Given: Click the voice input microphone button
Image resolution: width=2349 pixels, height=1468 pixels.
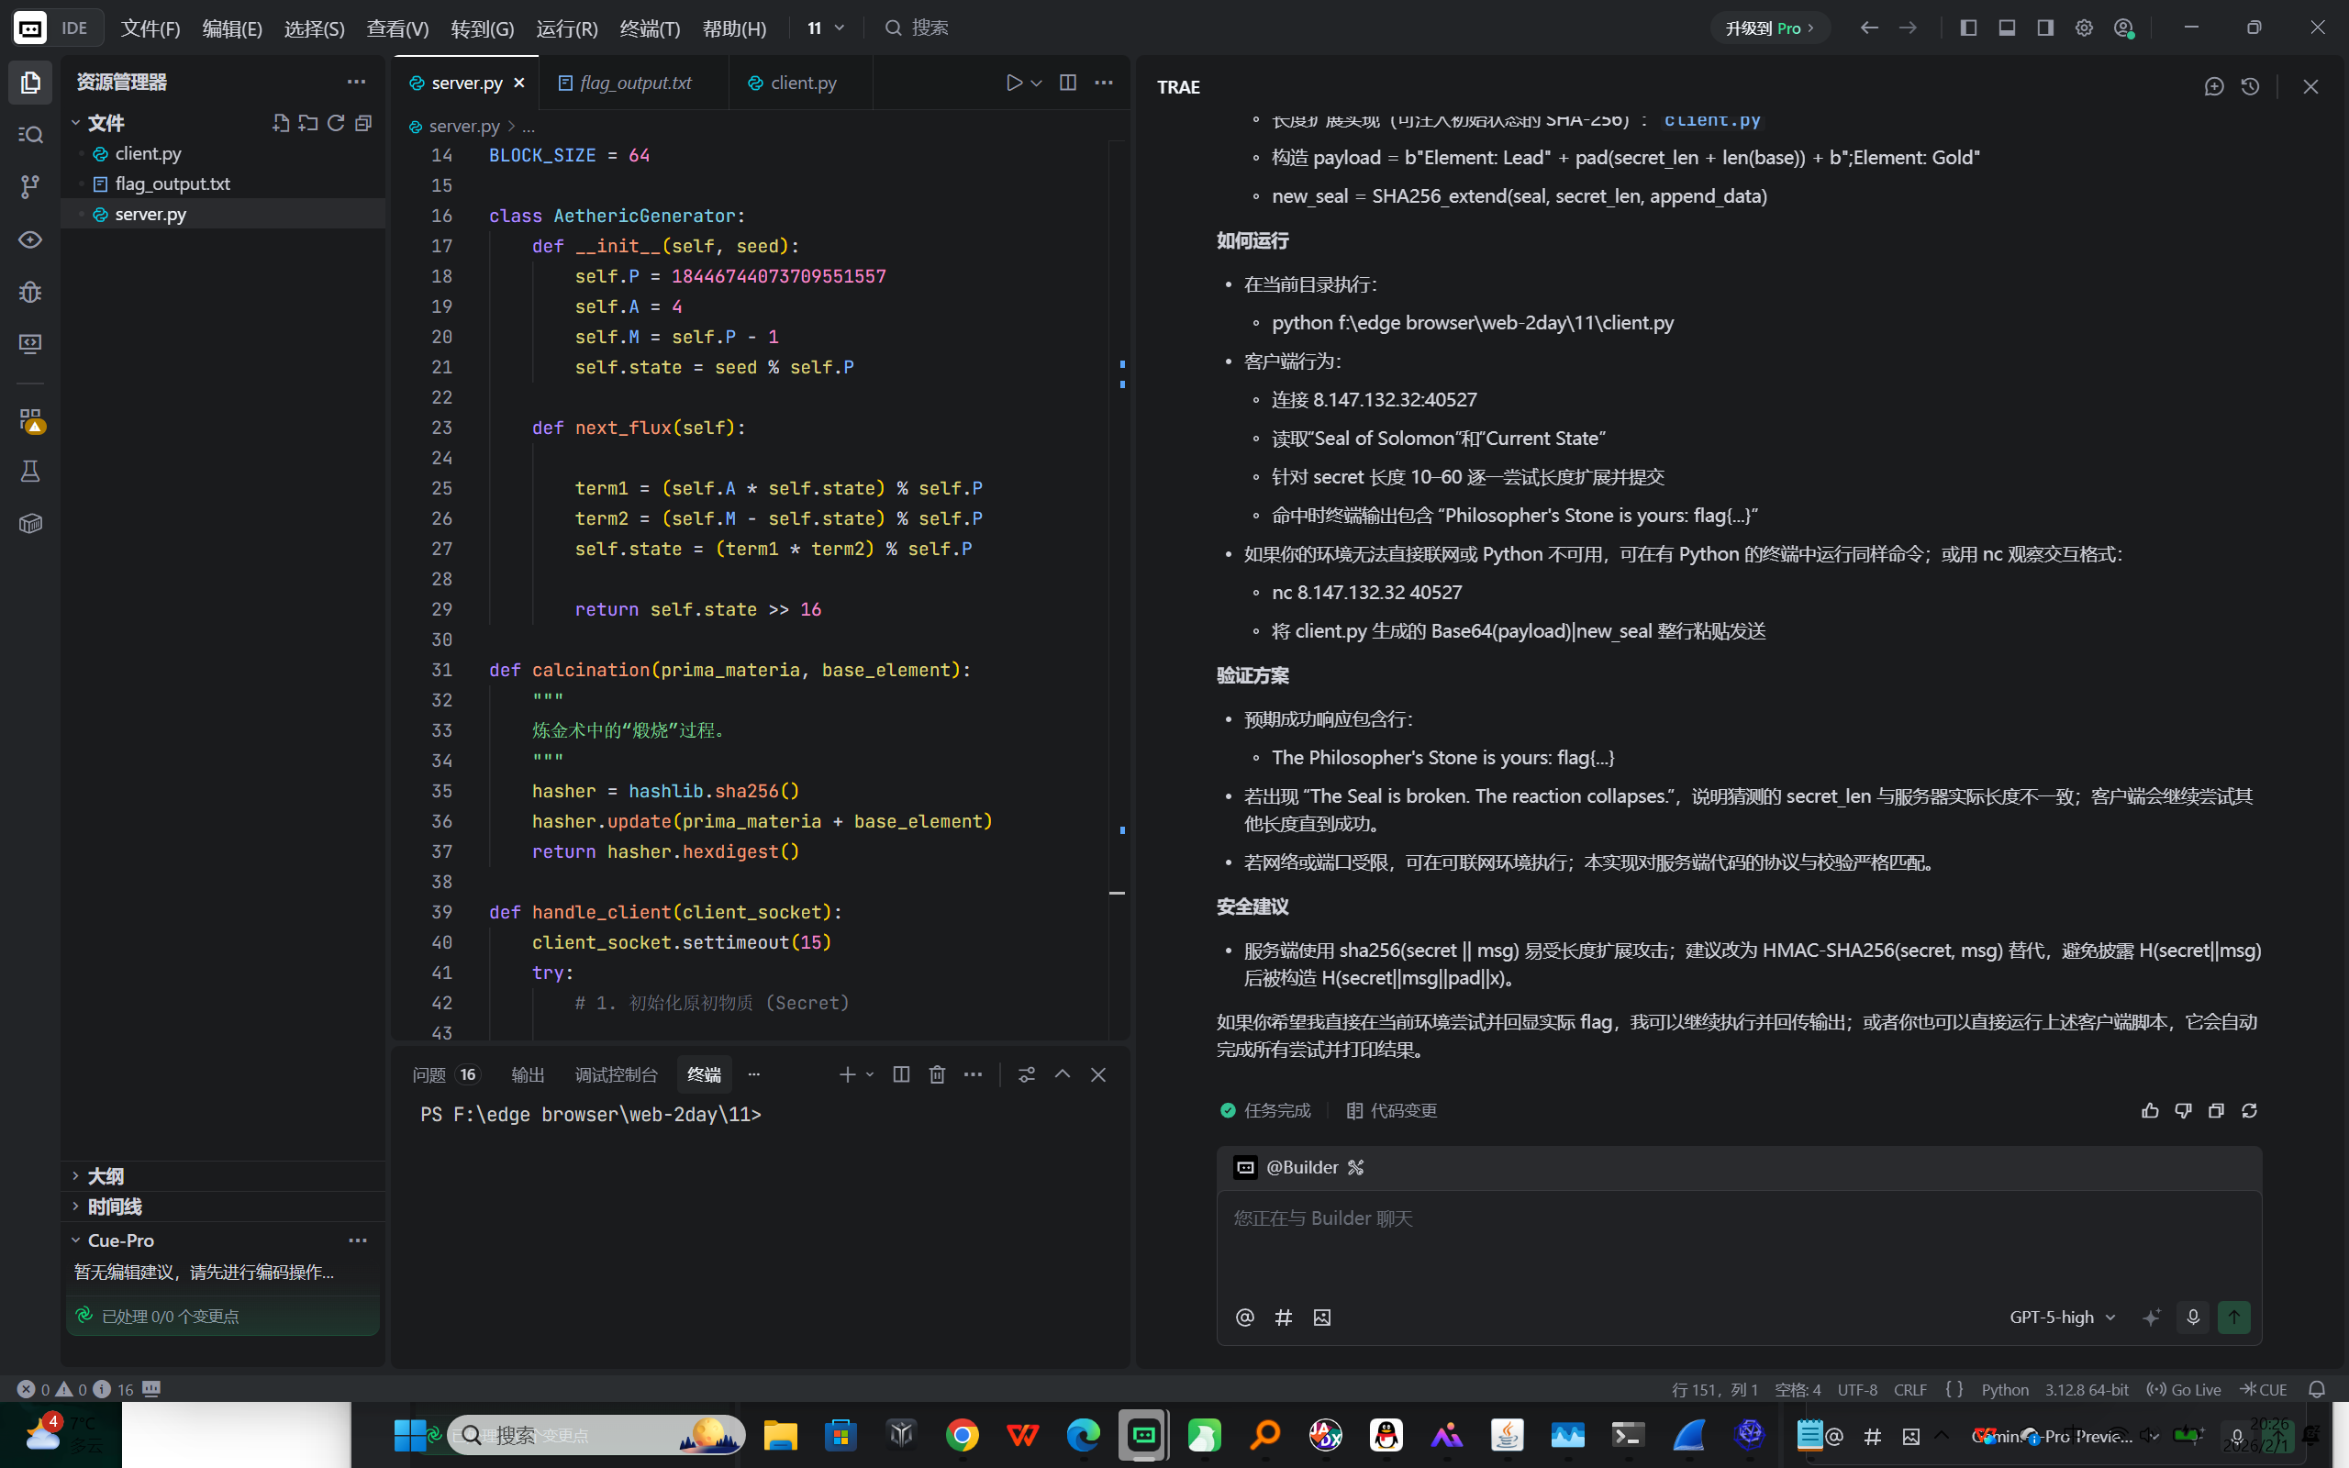Looking at the screenshot, I should (2193, 1317).
